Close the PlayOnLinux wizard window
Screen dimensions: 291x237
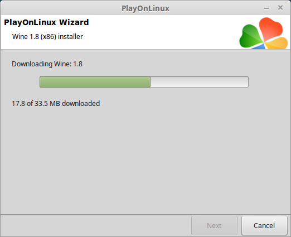[x=280, y=8]
